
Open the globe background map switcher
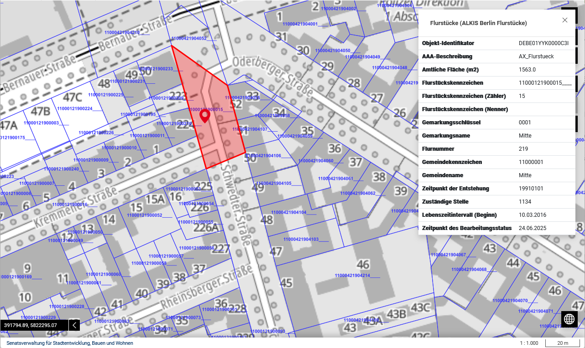(569, 319)
